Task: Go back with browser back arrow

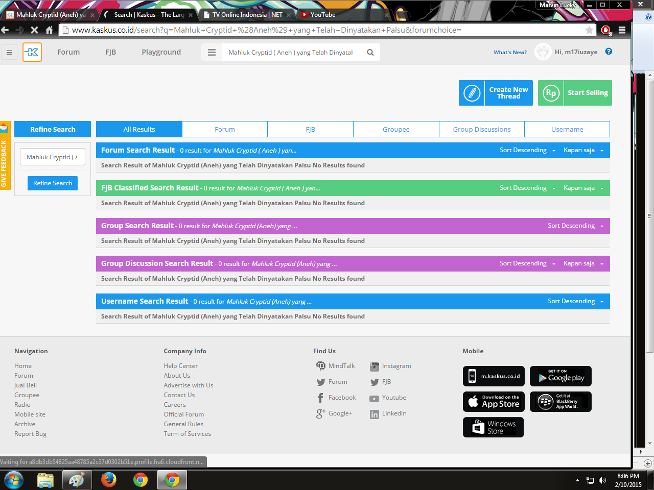Action: pyautogui.click(x=5, y=30)
